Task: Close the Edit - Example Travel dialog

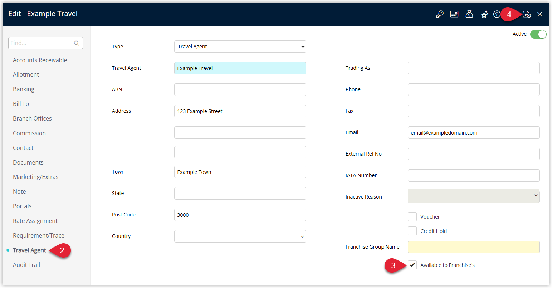Action: pos(540,14)
